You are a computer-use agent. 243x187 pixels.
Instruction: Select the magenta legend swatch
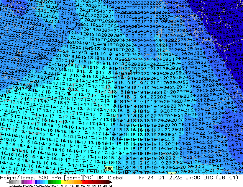(x=31, y=182)
